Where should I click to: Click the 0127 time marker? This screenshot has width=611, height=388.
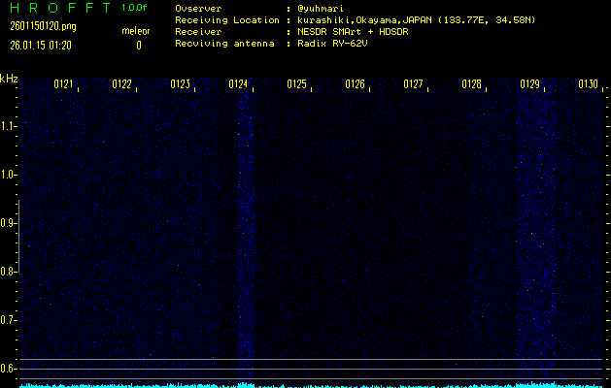point(413,84)
